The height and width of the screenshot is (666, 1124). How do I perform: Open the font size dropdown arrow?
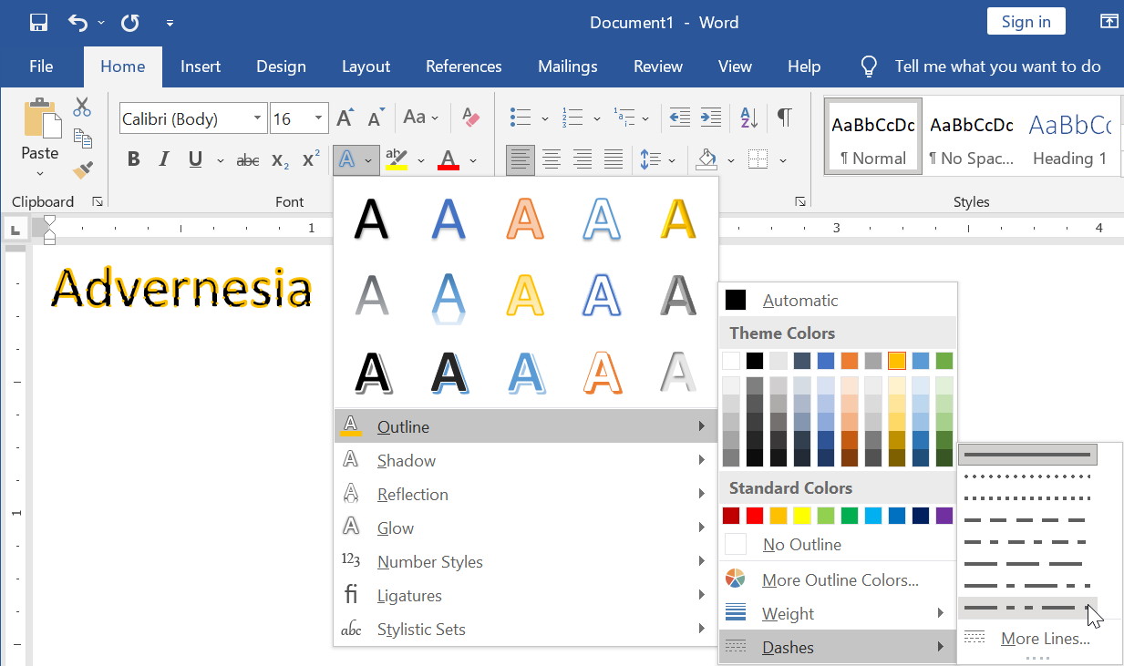(318, 118)
